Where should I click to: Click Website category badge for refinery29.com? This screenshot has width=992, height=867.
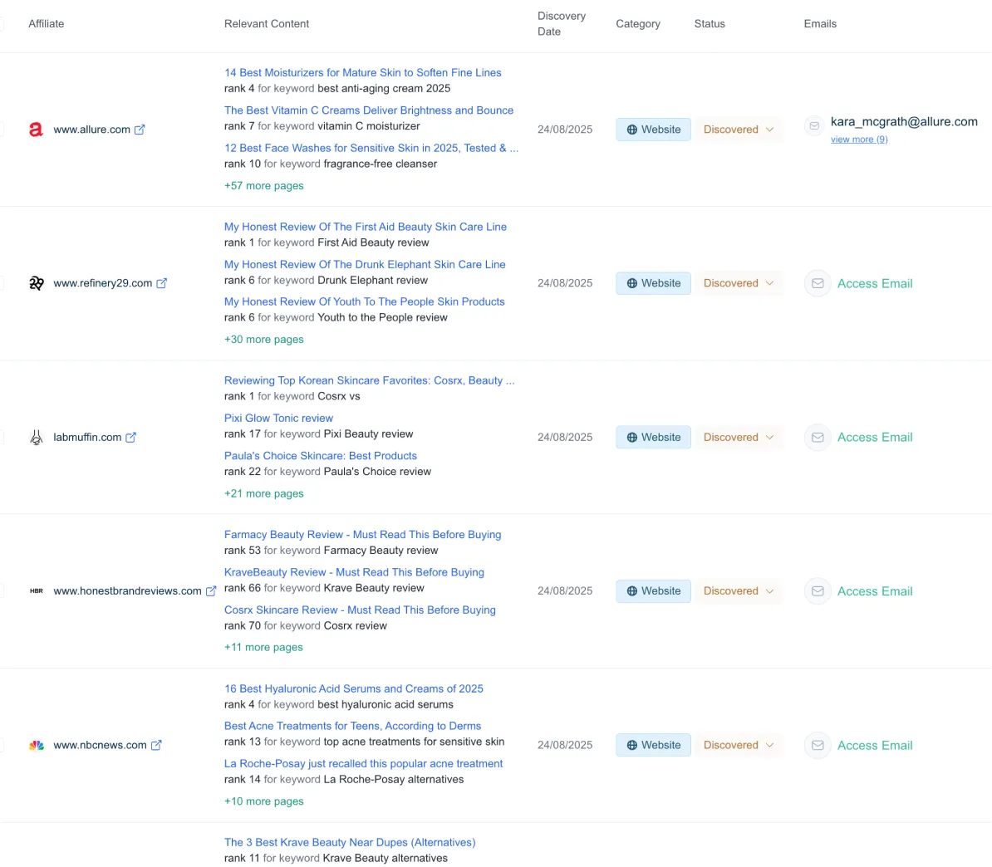point(654,282)
